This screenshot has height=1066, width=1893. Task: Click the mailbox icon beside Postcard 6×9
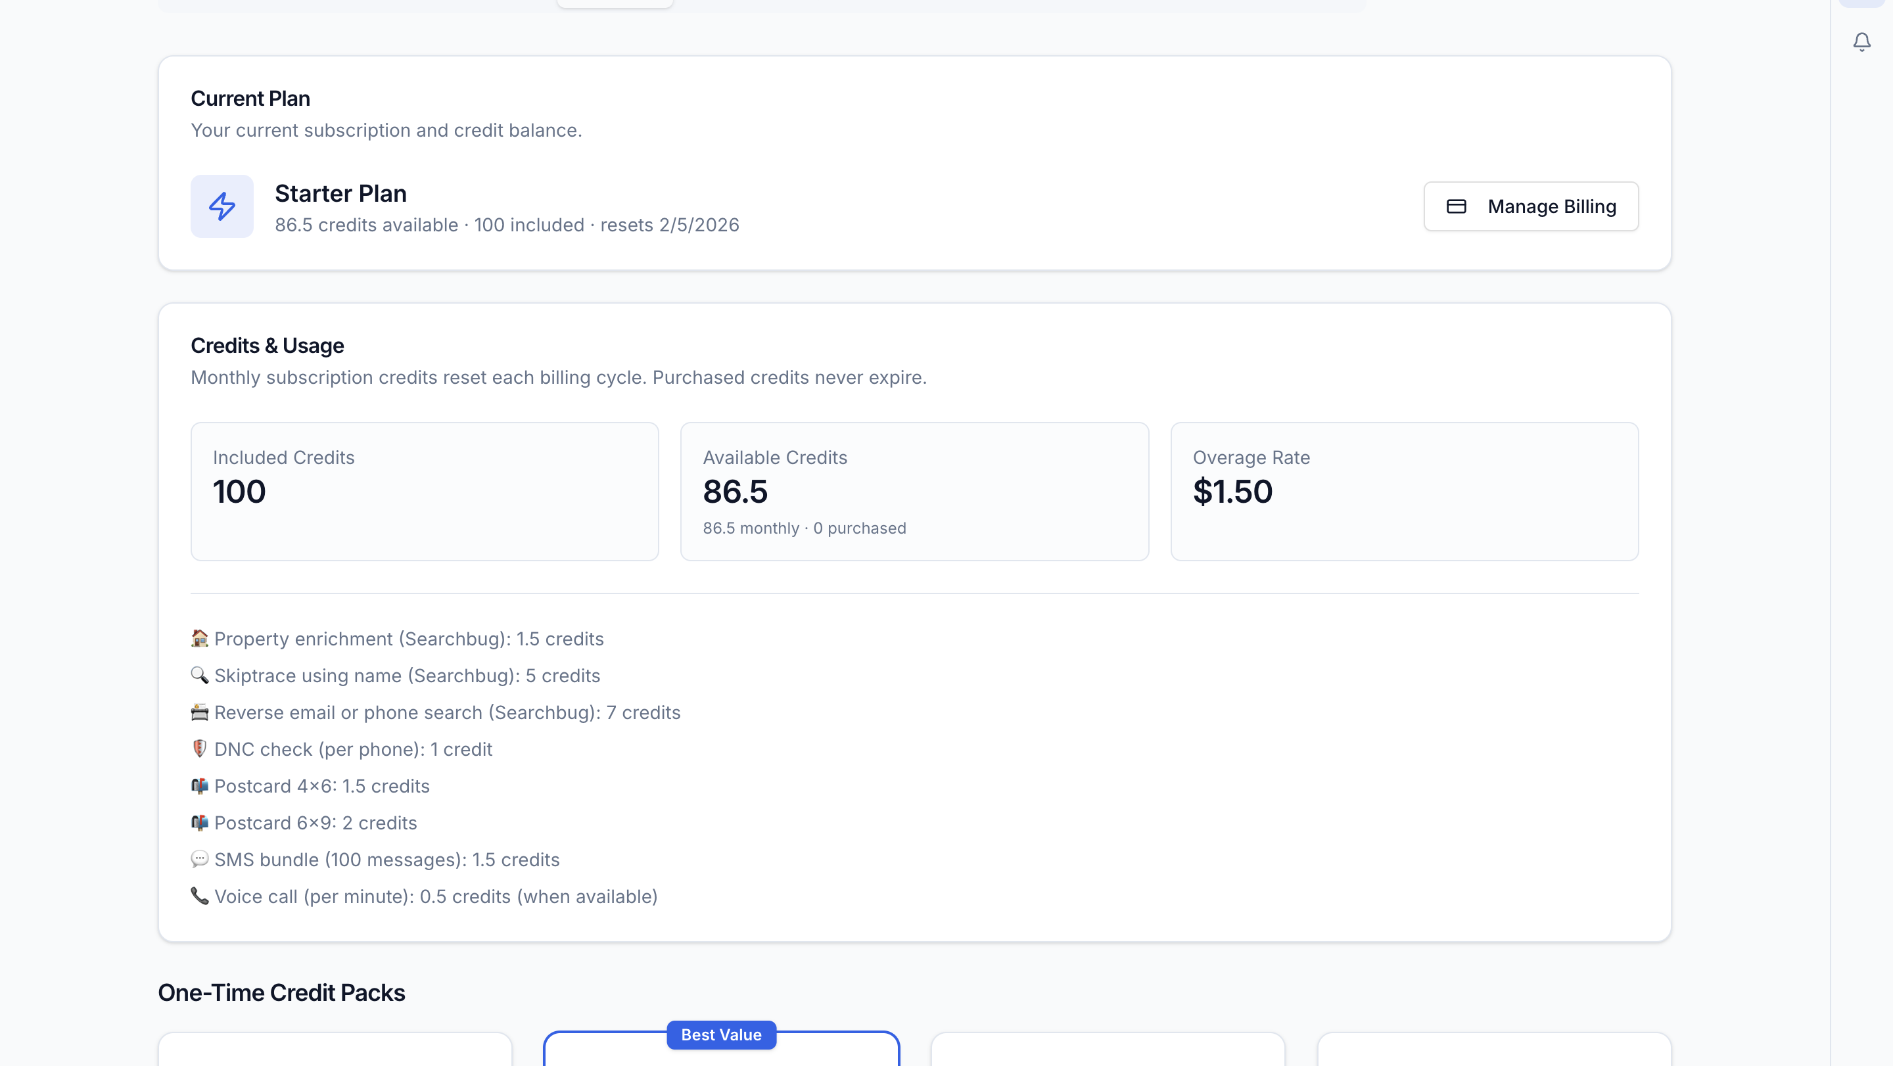pyautogui.click(x=199, y=822)
